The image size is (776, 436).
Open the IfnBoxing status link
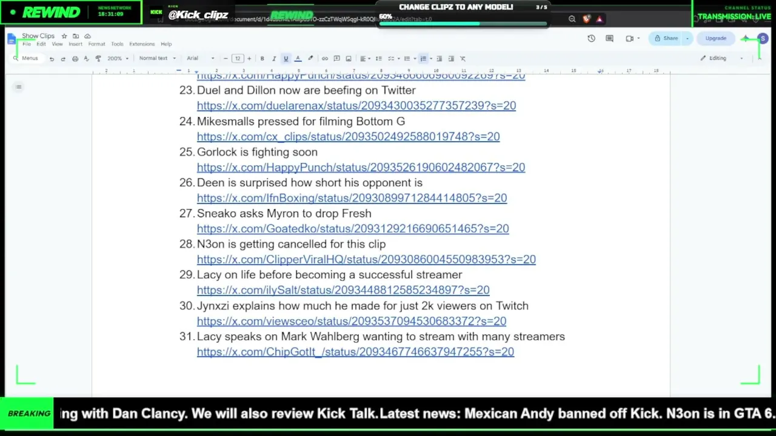pyautogui.click(x=352, y=197)
